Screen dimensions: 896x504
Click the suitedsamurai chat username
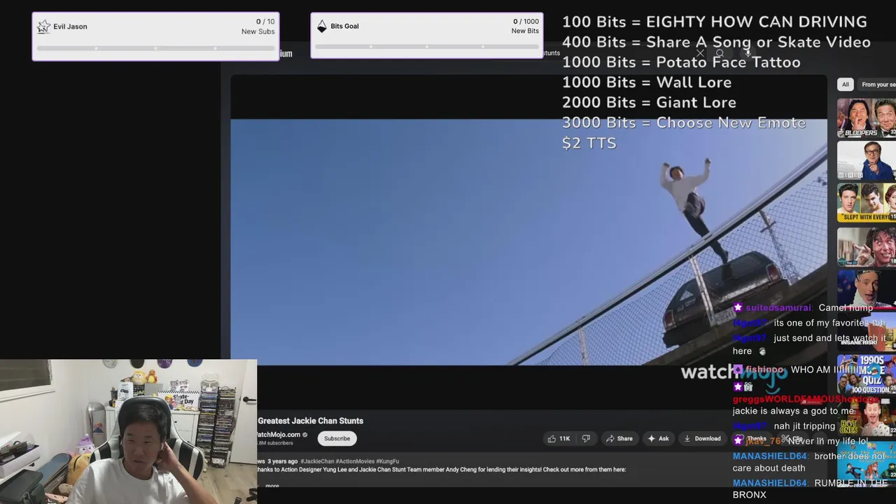point(778,308)
